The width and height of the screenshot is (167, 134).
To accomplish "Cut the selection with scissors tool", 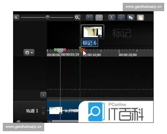I will [112, 18].
